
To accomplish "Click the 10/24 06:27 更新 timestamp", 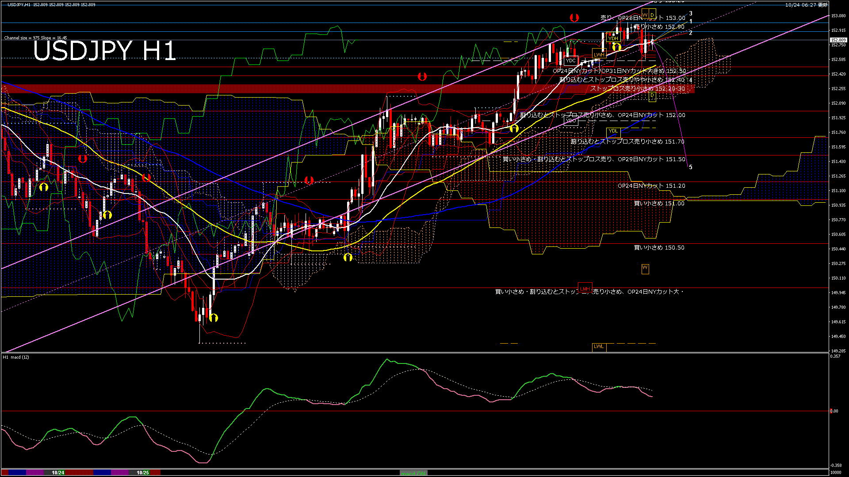I will click(806, 5).
